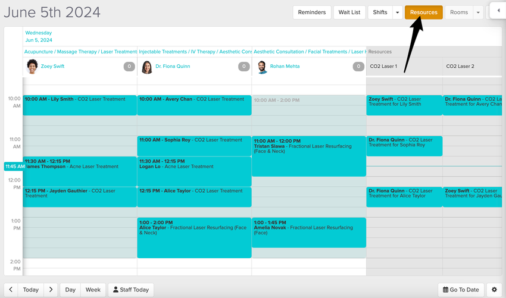Click the Shifts button
This screenshot has height=298, width=506.
380,12
